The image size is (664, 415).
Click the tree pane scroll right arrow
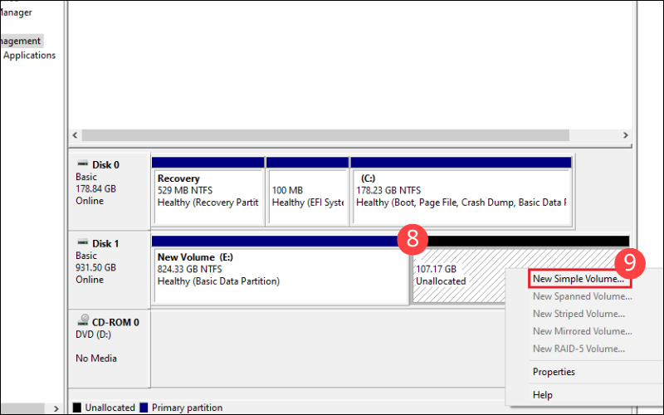coord(56,408)
